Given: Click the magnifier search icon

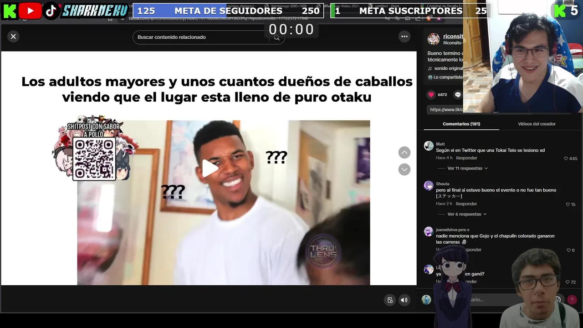Looking at the screenshot, I should [x=276, y=38].
